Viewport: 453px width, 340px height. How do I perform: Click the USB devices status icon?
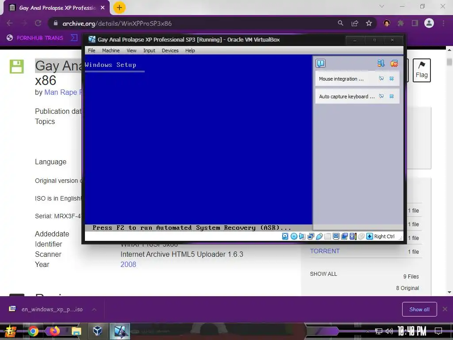[319, 236]
